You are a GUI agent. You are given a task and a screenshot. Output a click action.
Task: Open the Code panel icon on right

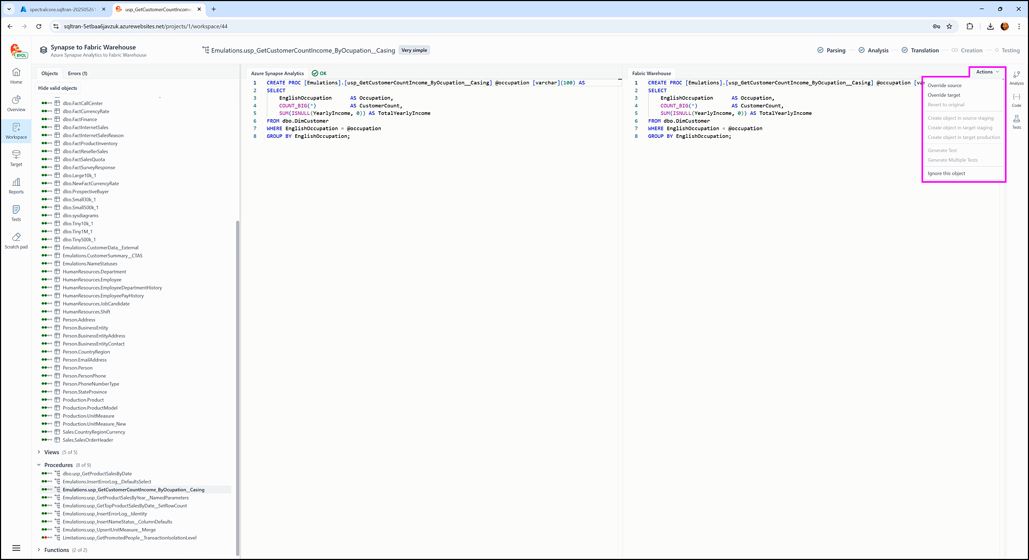(1016, 100)
